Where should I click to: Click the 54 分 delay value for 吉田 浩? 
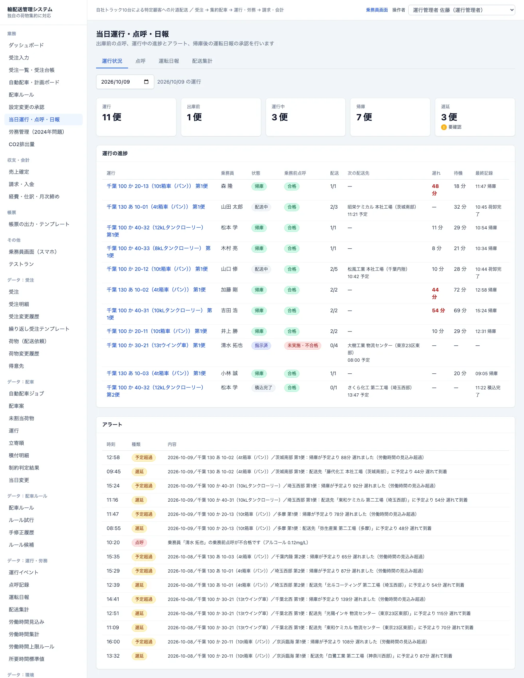(438, 310)
